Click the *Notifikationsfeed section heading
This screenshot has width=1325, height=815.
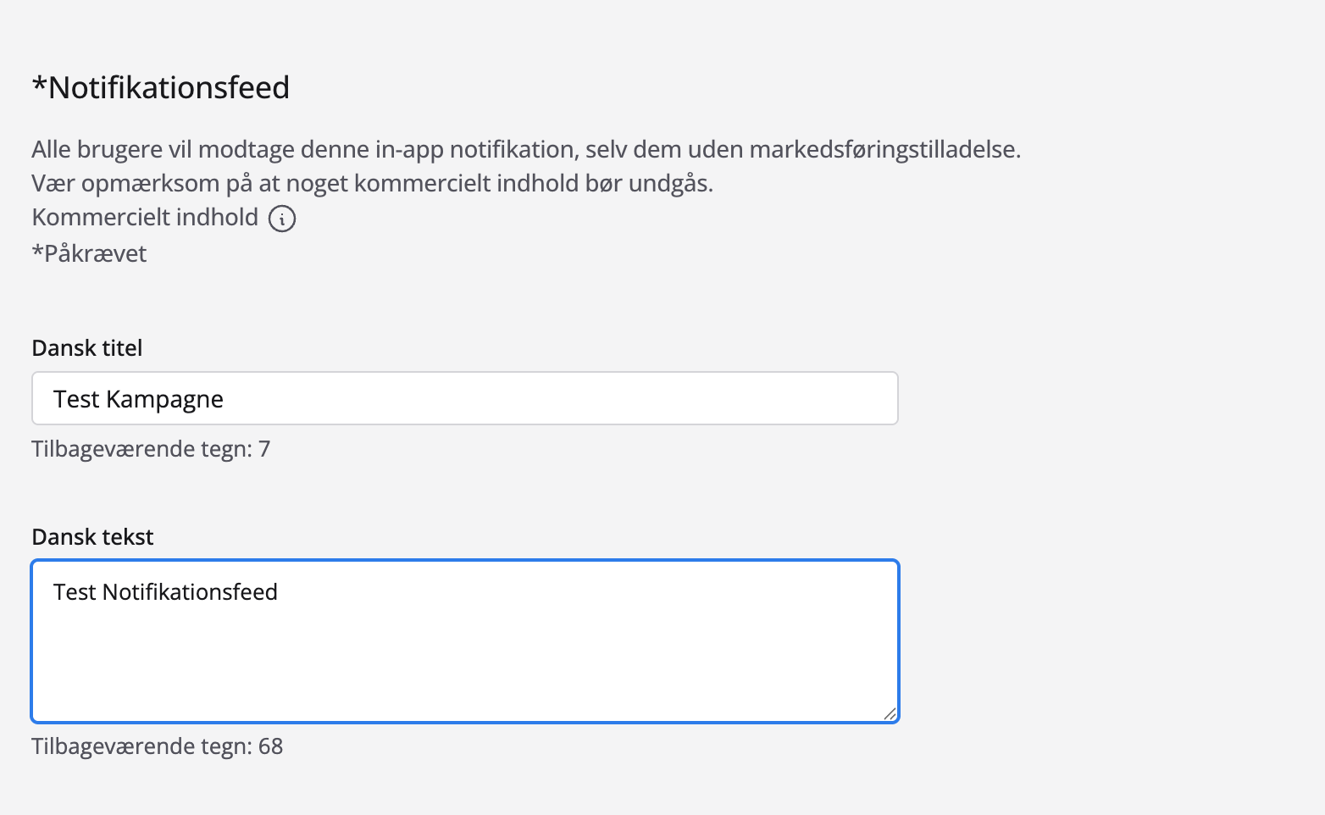(x=160, y=87)
